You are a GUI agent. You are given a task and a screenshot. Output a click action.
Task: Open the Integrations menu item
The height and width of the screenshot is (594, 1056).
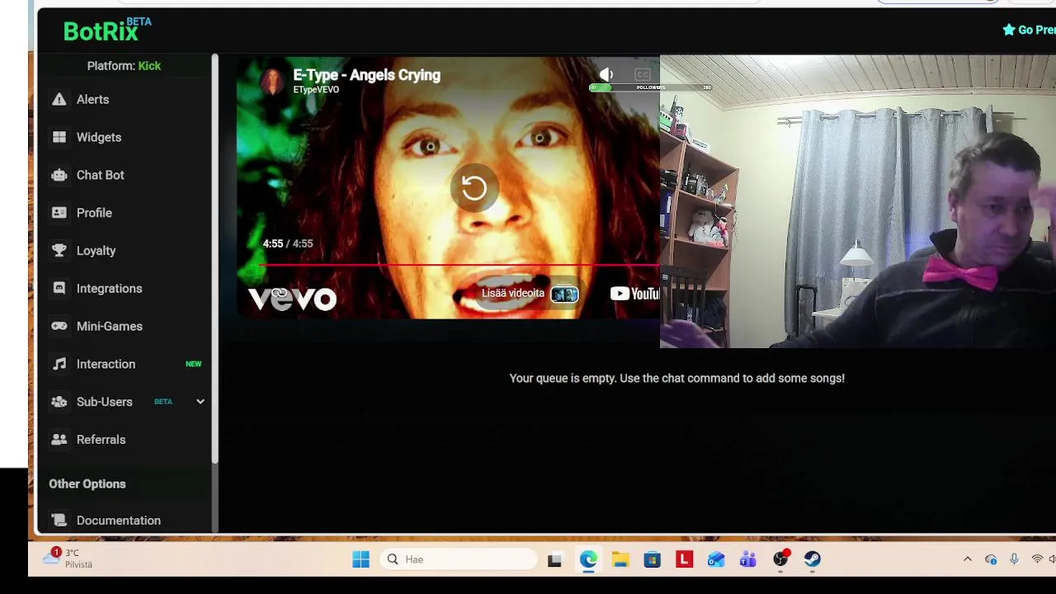[x=109, y=289]
